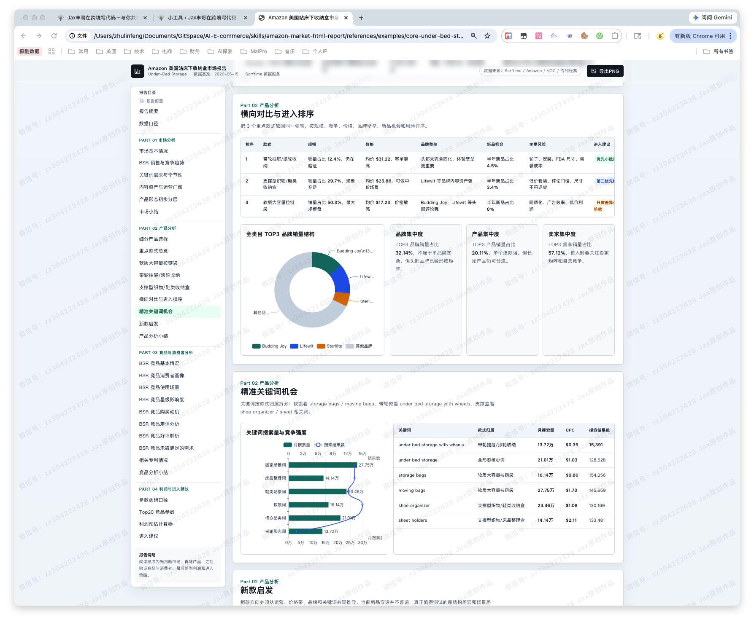Click the 'moving bags' keyword cell
The width and height of the screenshot is (754, 625).
[412, 491]
